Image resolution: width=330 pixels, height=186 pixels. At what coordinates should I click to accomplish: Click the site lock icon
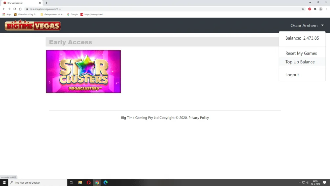(x=27, y=9)
